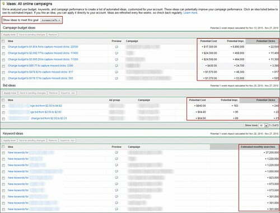
Task: Tick checkbox for +$24,500.00 budget idea
Action: pyautogui.click(x=3, y=60)
